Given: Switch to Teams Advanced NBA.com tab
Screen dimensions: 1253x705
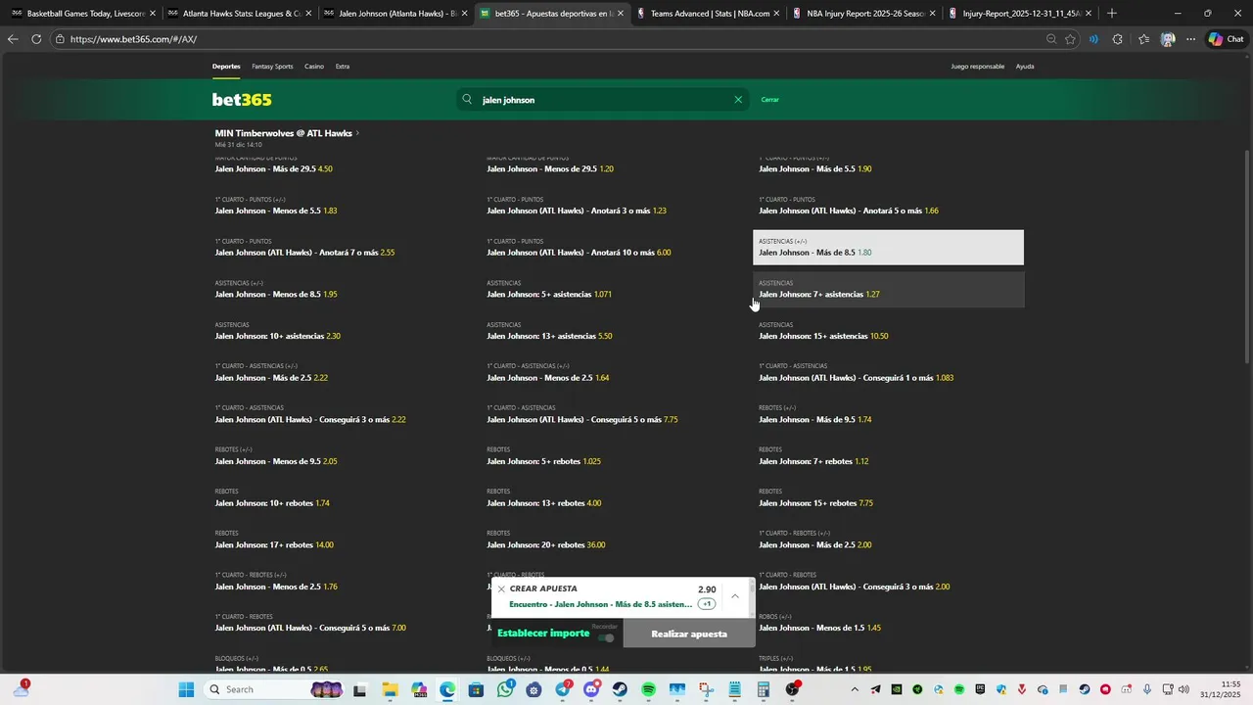Looking at the screenshot, I should pyautogui.click(x=709, y=14).
